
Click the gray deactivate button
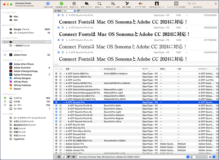[x=74, y=4]
